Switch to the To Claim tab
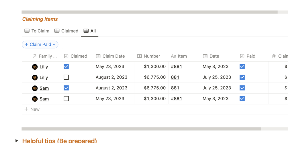 point(37,31)
